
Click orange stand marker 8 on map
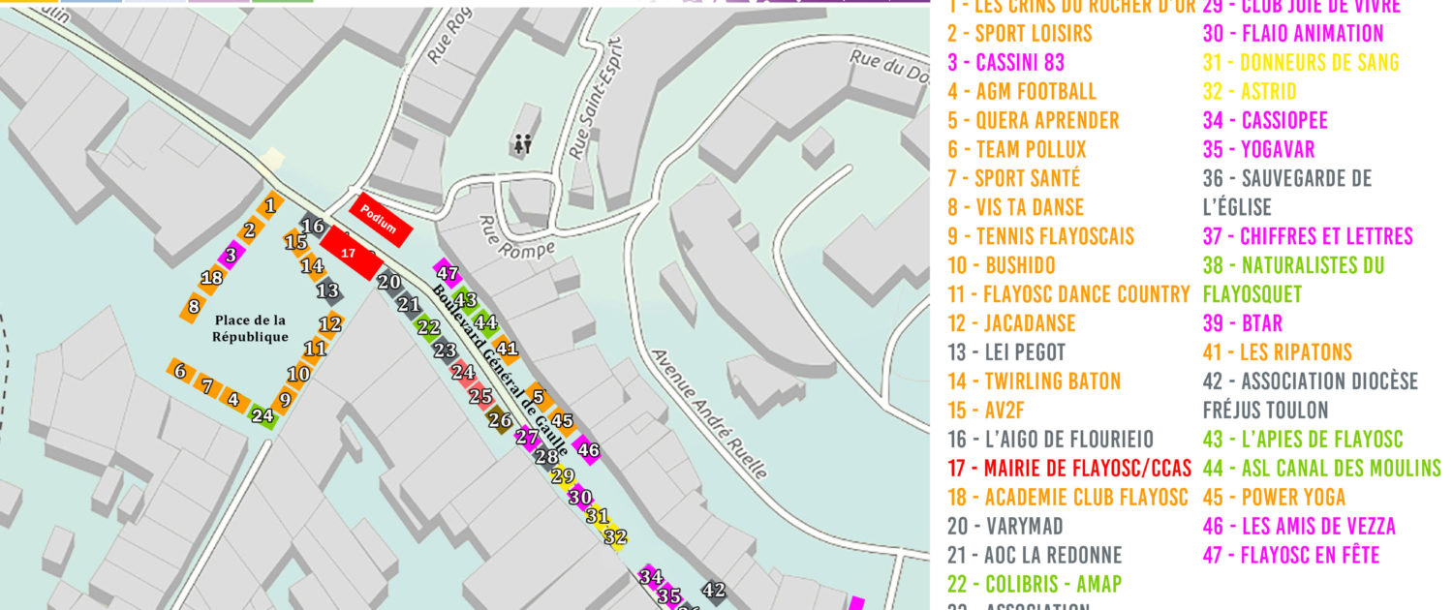pyautogui.click(x=194, y=307)
